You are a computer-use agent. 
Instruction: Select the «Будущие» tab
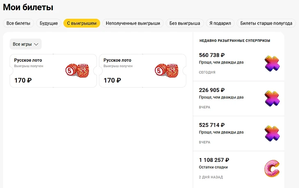[49, 23]
